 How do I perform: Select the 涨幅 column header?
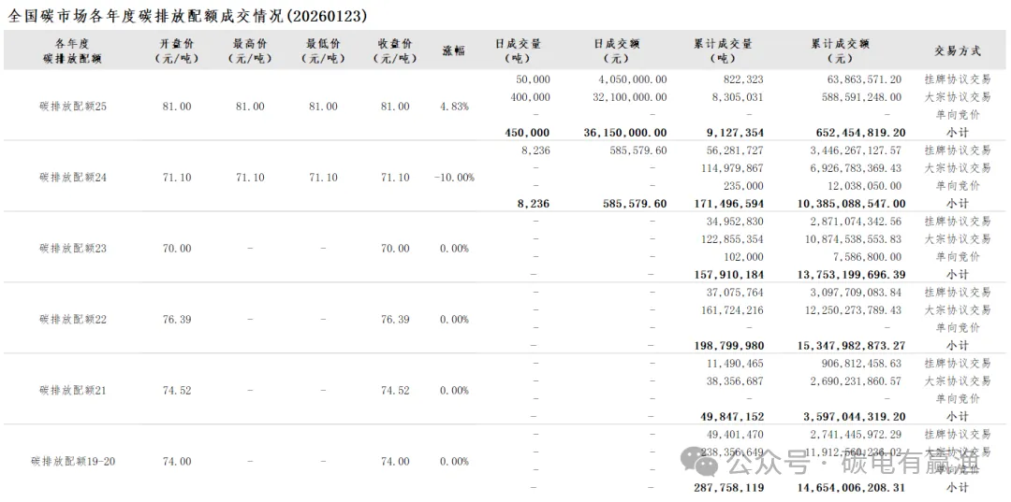tap(453, 50)
